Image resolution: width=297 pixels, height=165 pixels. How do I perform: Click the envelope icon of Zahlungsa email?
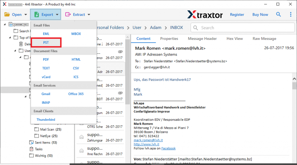coord(82,137)
